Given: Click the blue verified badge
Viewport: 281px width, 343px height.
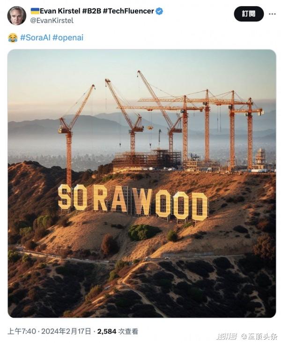Looking at the screenshot, I should coord(159,11).
